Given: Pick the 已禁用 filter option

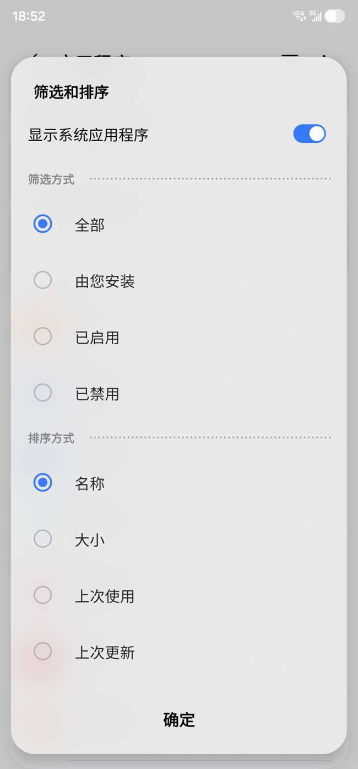Looking at the screenshot, I should point(43,393).
